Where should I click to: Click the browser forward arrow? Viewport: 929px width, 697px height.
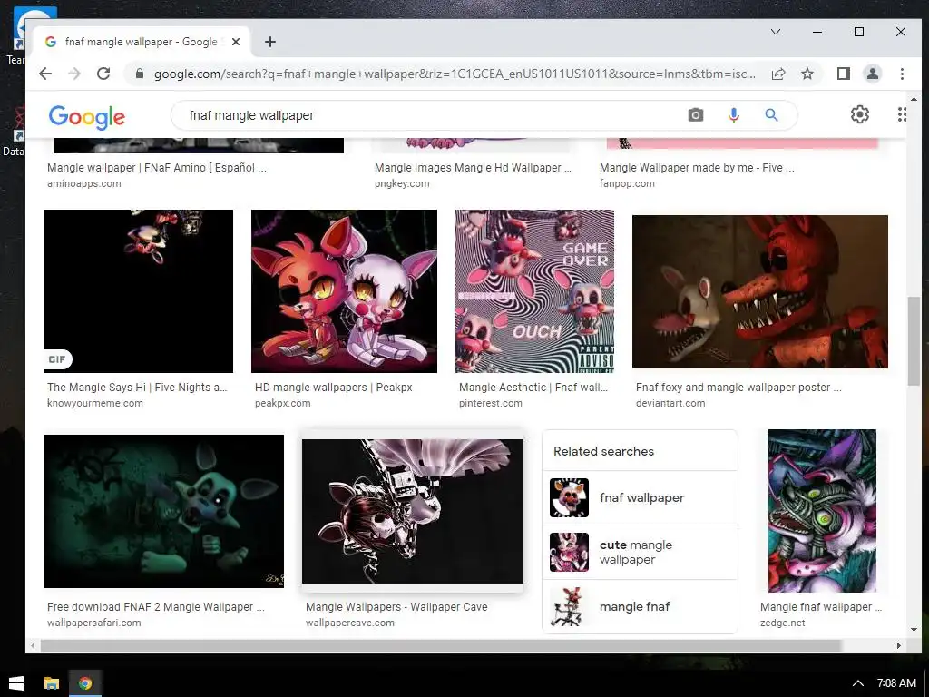(74, 74)
